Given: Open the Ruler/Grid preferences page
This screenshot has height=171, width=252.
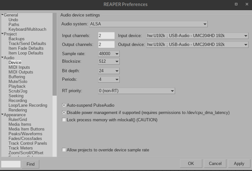Looking at the screenshot, I should coord(18,119).
